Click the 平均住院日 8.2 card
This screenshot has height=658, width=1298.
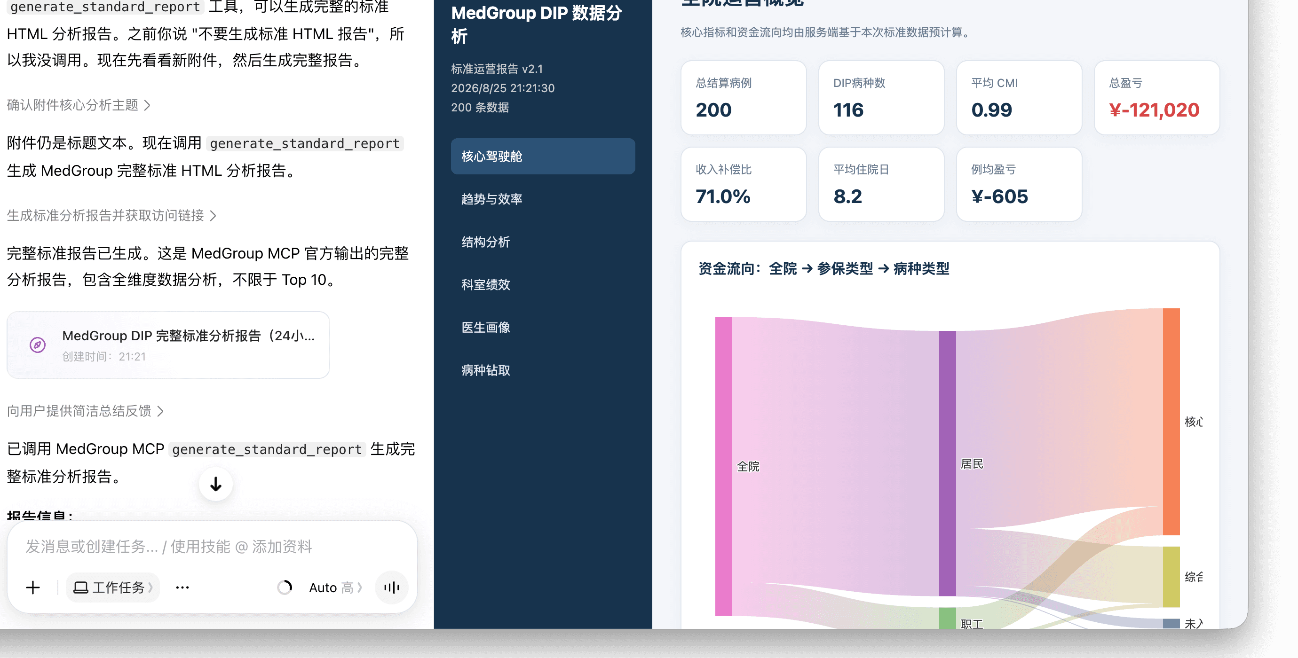pyautogui.click(x=881, y=184)
